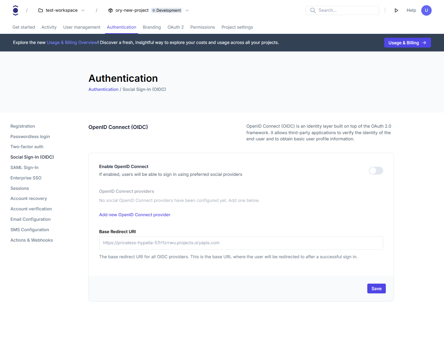444x338 pixels.
Task: Open SAML Sign-In settings
Action: point(24,167)
